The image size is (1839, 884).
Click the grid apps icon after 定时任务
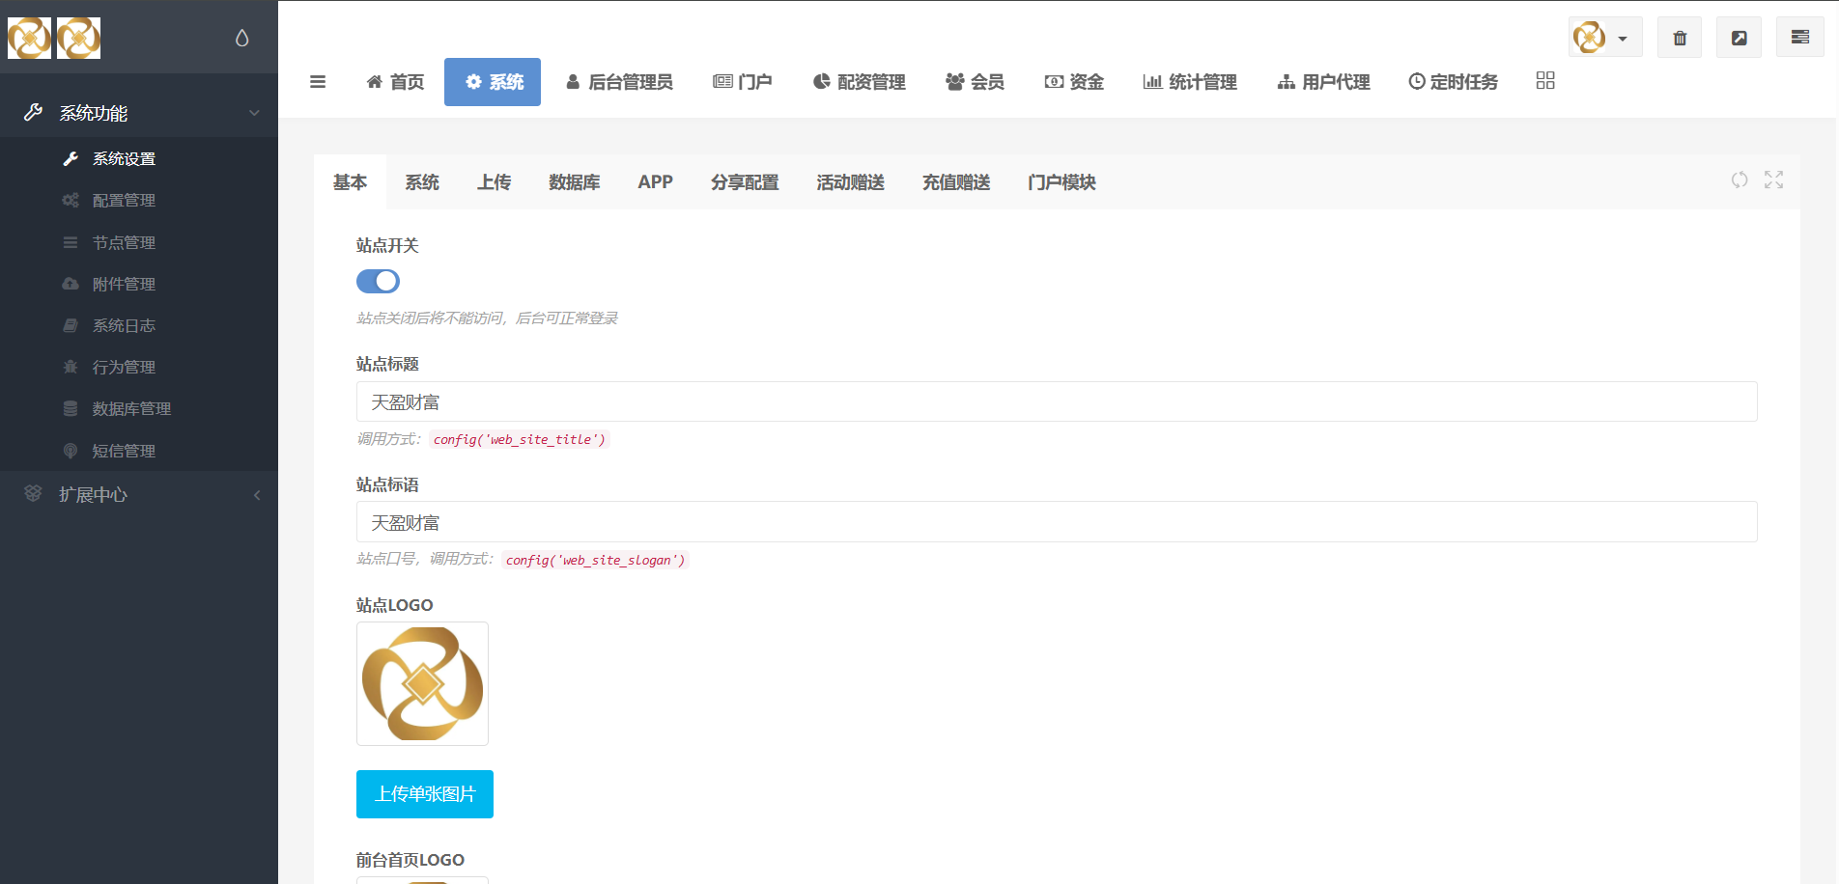coord(1545,81)
